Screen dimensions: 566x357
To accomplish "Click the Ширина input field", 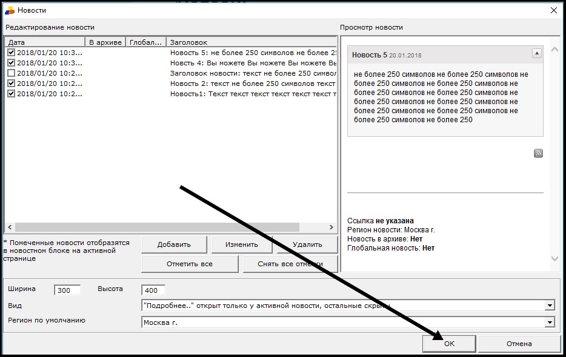I will (x=67, y=290).
